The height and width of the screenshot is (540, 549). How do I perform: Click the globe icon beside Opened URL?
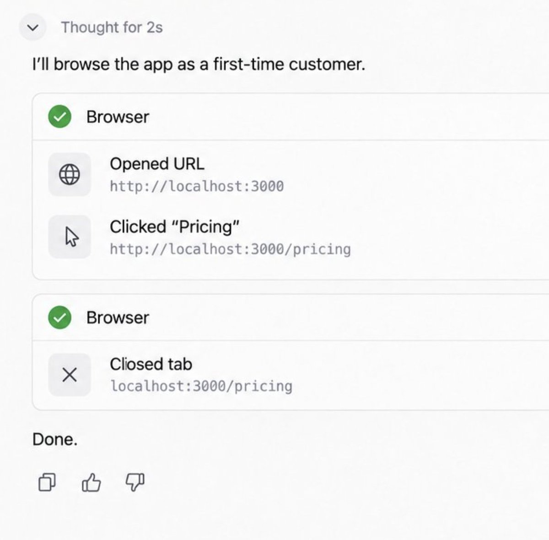(70, 174)
